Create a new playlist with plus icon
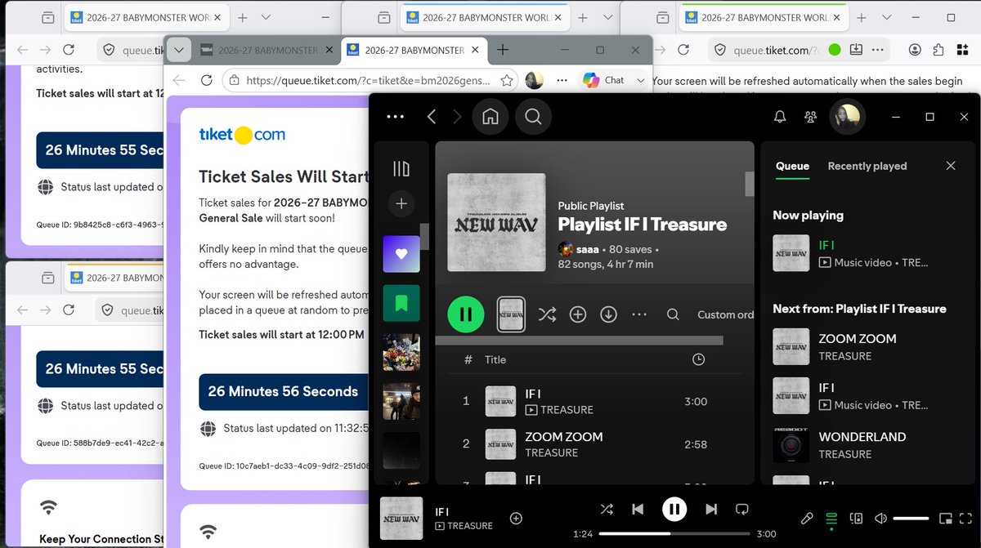This screenshot has width=981, height=548. 401,203
